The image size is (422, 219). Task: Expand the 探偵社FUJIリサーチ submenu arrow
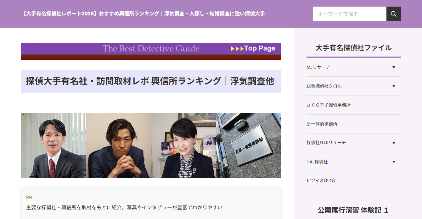pos(394,143)
